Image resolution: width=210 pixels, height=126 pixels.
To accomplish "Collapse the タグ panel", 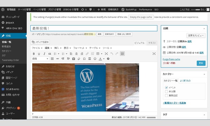I will [204, 115].
